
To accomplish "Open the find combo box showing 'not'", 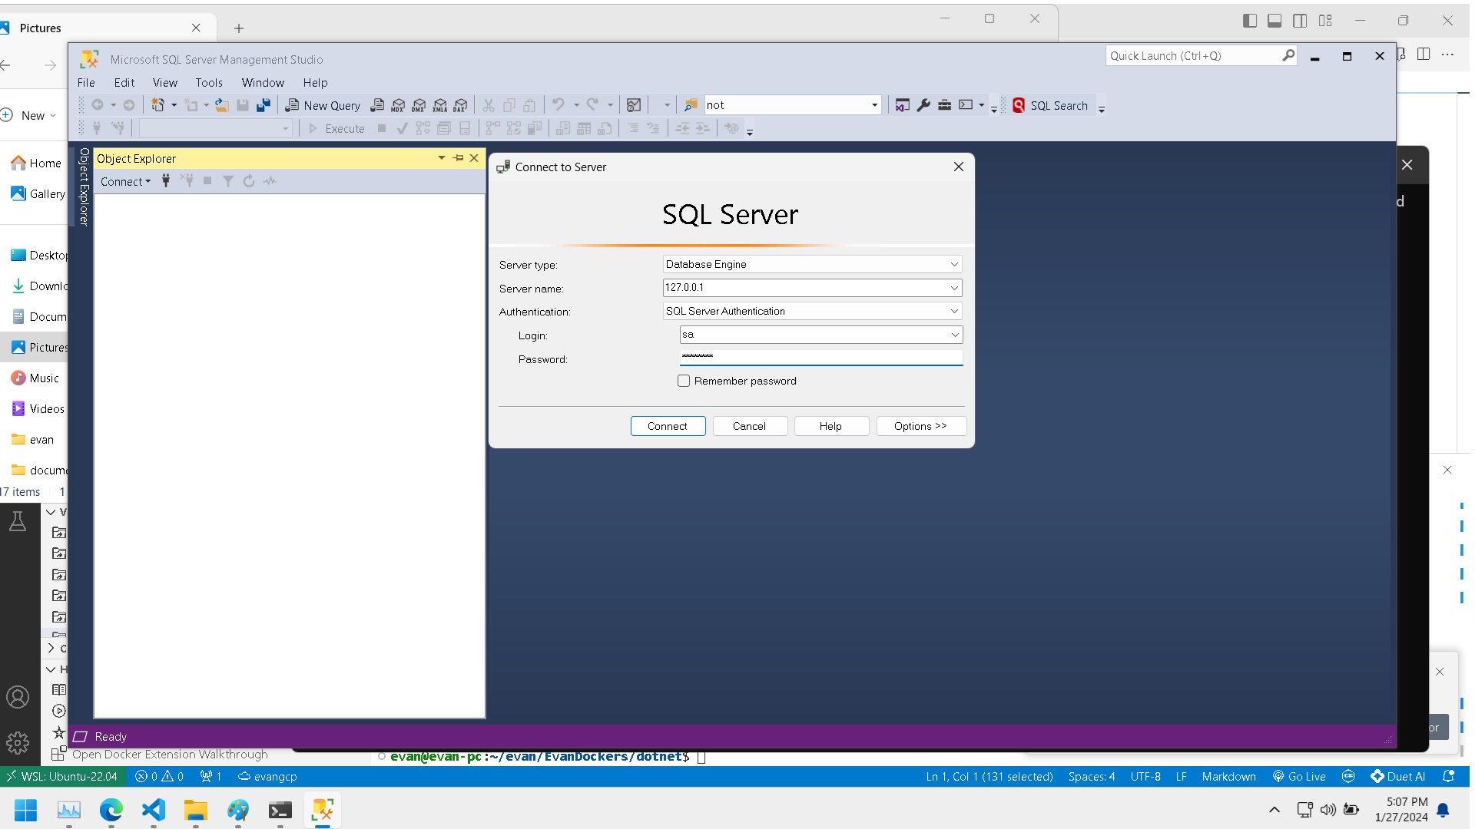I will tap(874, 105).
